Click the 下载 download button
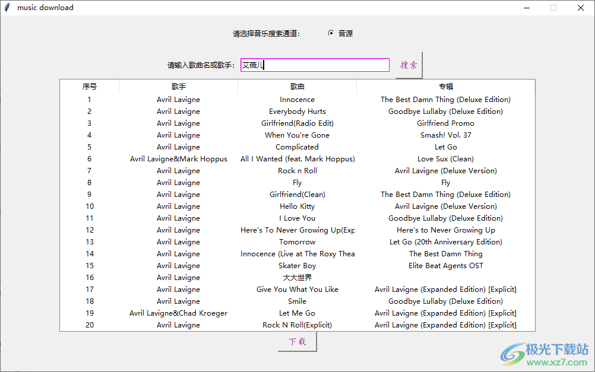Screen dimensions: 595x372 click(x=297, y=342)
